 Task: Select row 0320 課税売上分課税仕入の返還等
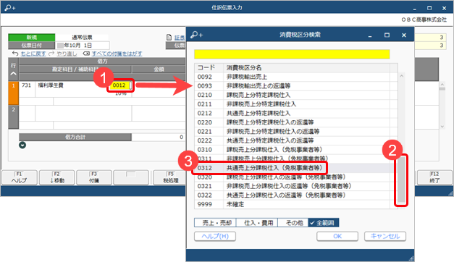(x=292, y=177)
